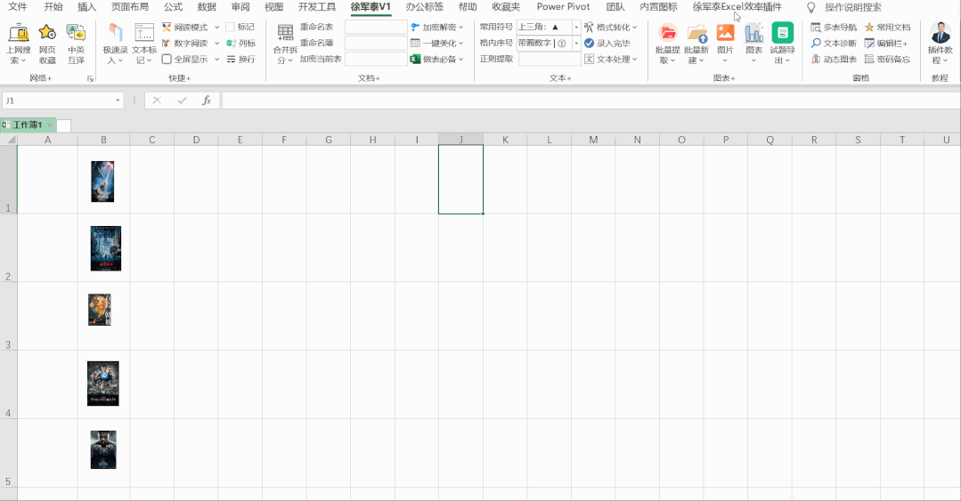
Task: Open 密码备忘 password memo
Action: point(887,59)
